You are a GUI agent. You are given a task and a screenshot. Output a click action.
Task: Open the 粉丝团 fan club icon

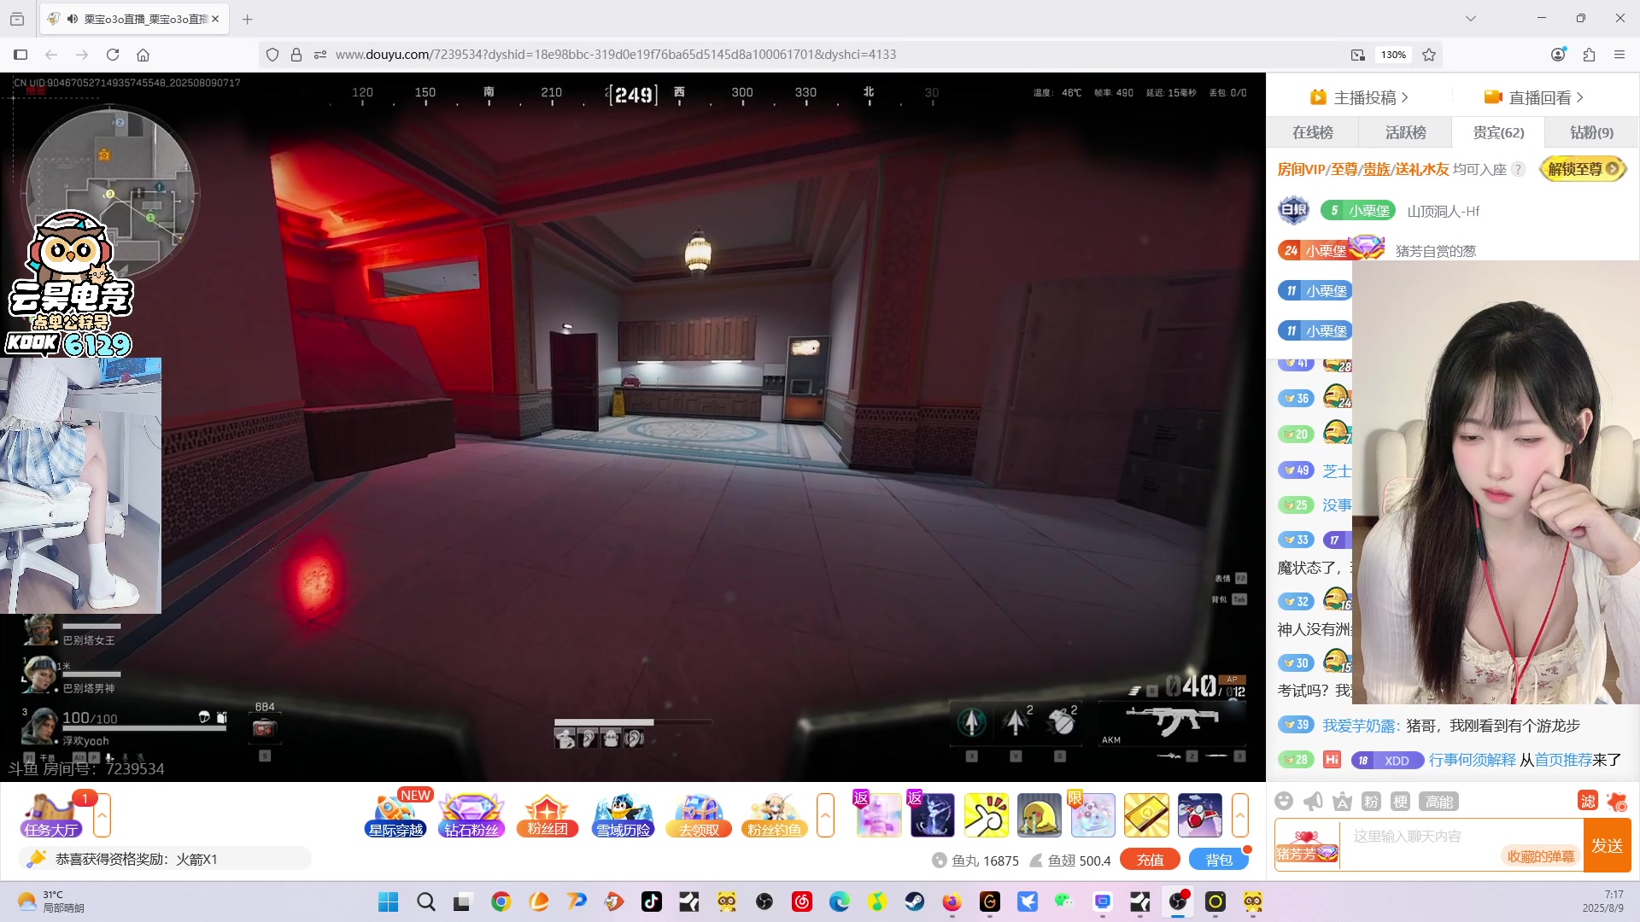[x=547, y=815]
